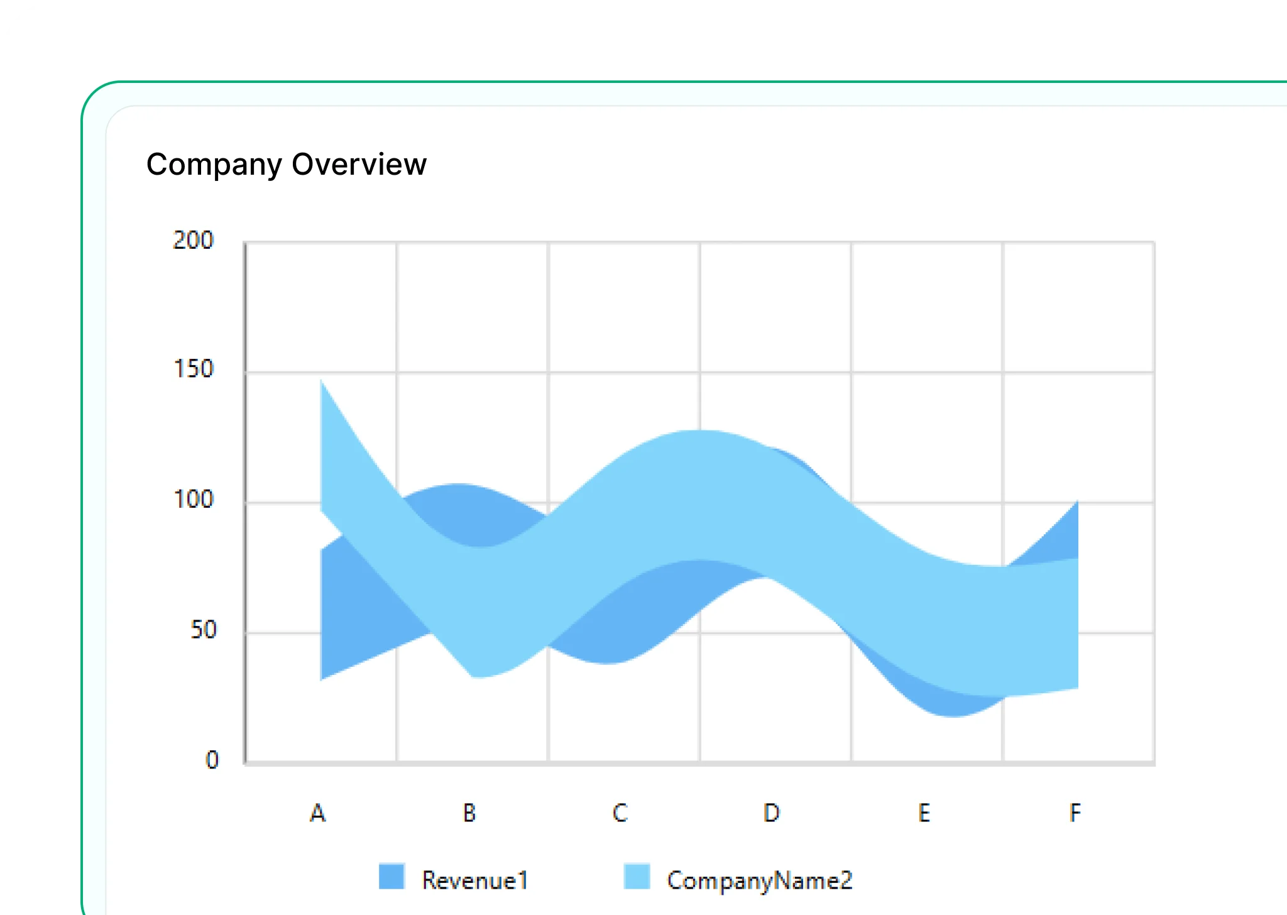Select category E on the x-axis
The image size is (1287, 915).
pyautogui.click(x=924, y=813)
